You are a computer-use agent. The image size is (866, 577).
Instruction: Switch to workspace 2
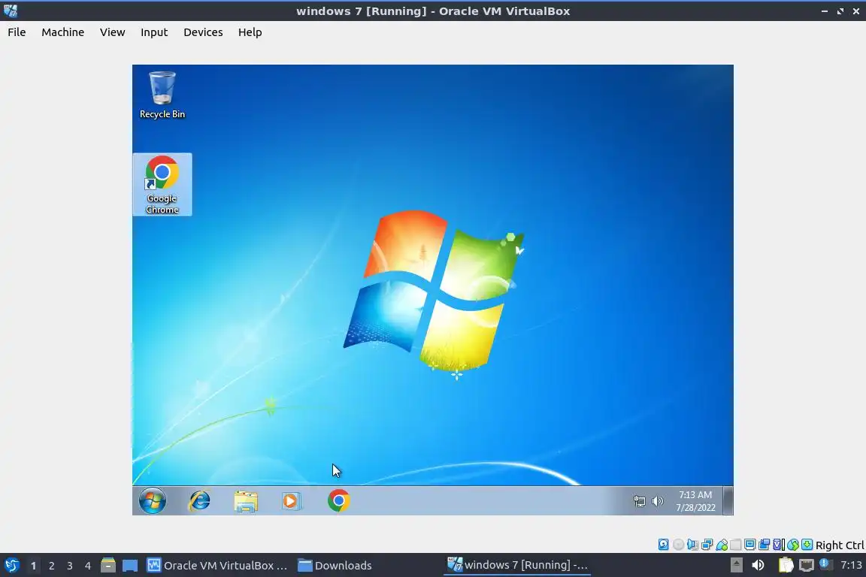click(51, 566)
